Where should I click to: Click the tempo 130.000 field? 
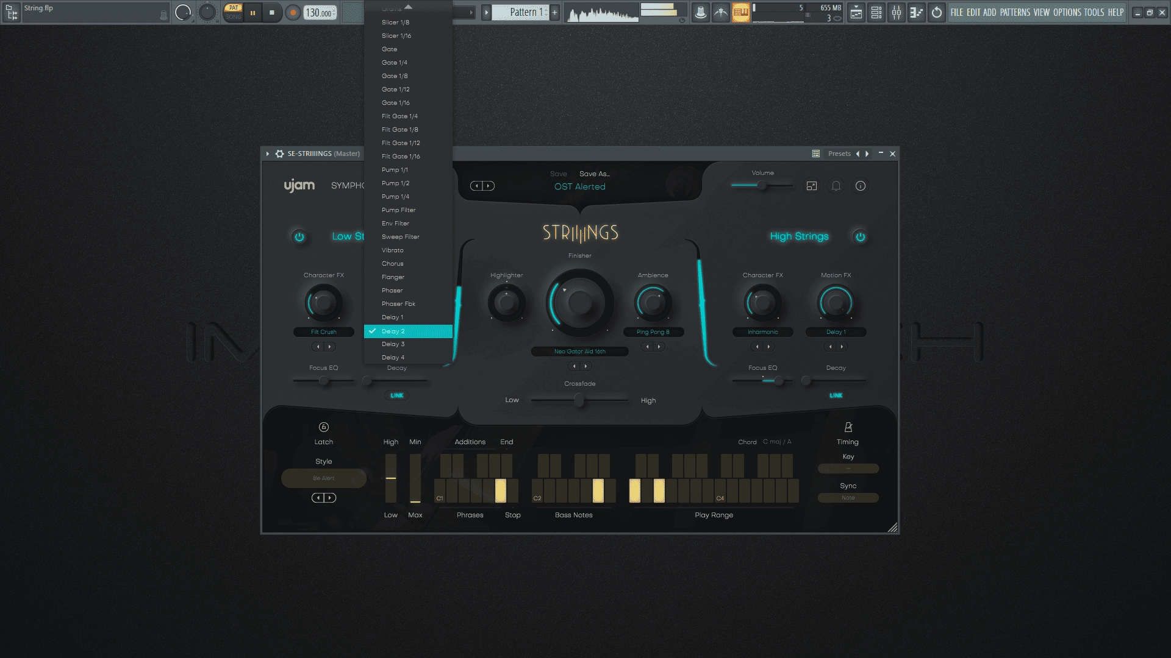click(x=320, y=12)
